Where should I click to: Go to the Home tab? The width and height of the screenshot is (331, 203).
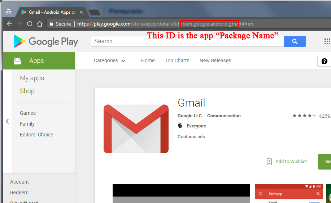coord(148,60)
